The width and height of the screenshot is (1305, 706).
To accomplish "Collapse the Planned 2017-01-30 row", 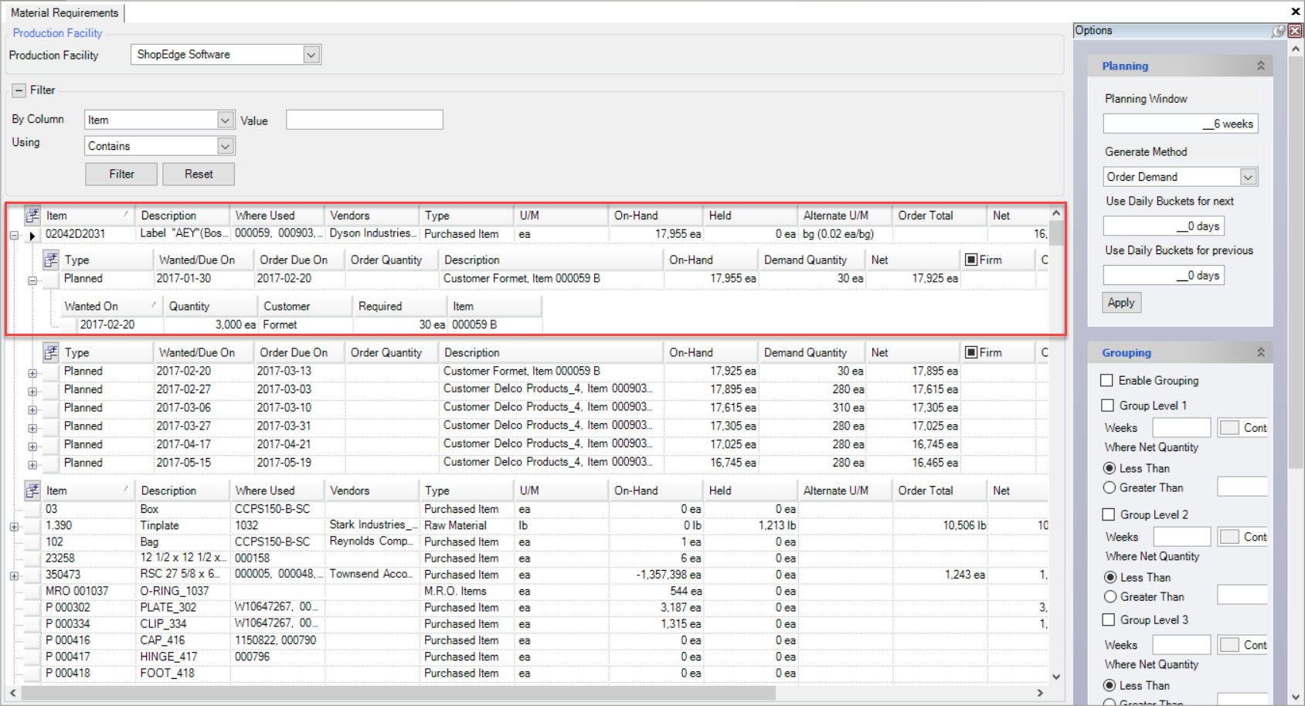I will (x=32, y=280).
